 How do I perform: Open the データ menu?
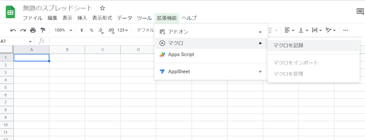(124, 18)
